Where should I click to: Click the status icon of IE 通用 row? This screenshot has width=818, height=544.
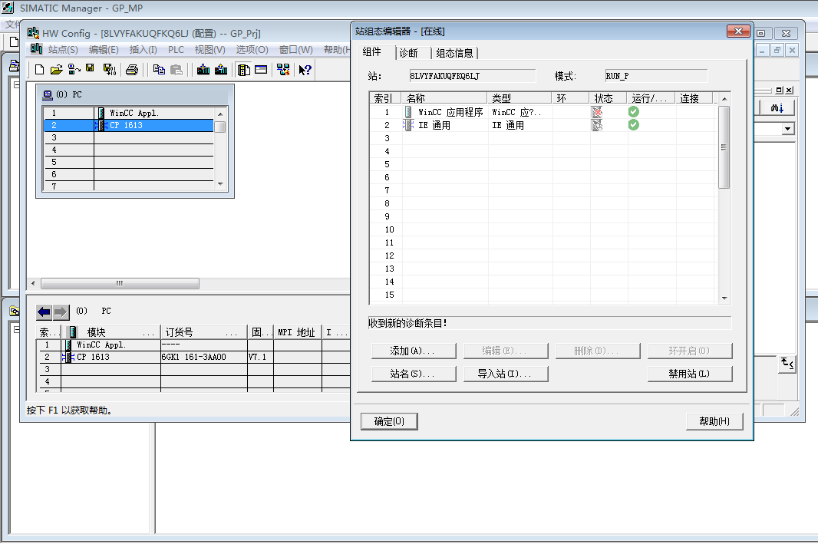(x=597, y=124)
